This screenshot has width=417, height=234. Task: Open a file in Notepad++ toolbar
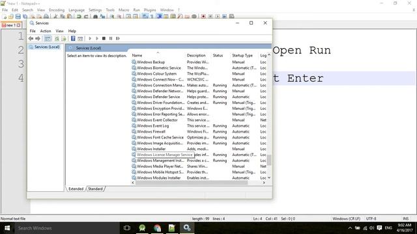(11, 16)
